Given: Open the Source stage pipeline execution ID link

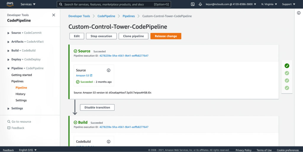Looking at the screenshot, I should coord(124,56).
